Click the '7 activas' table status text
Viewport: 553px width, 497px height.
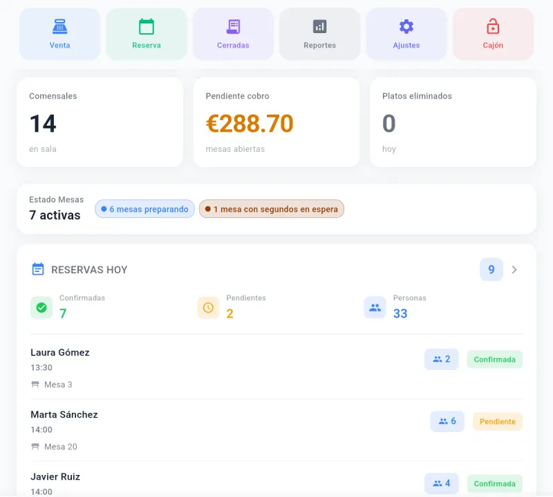point(55,215)
